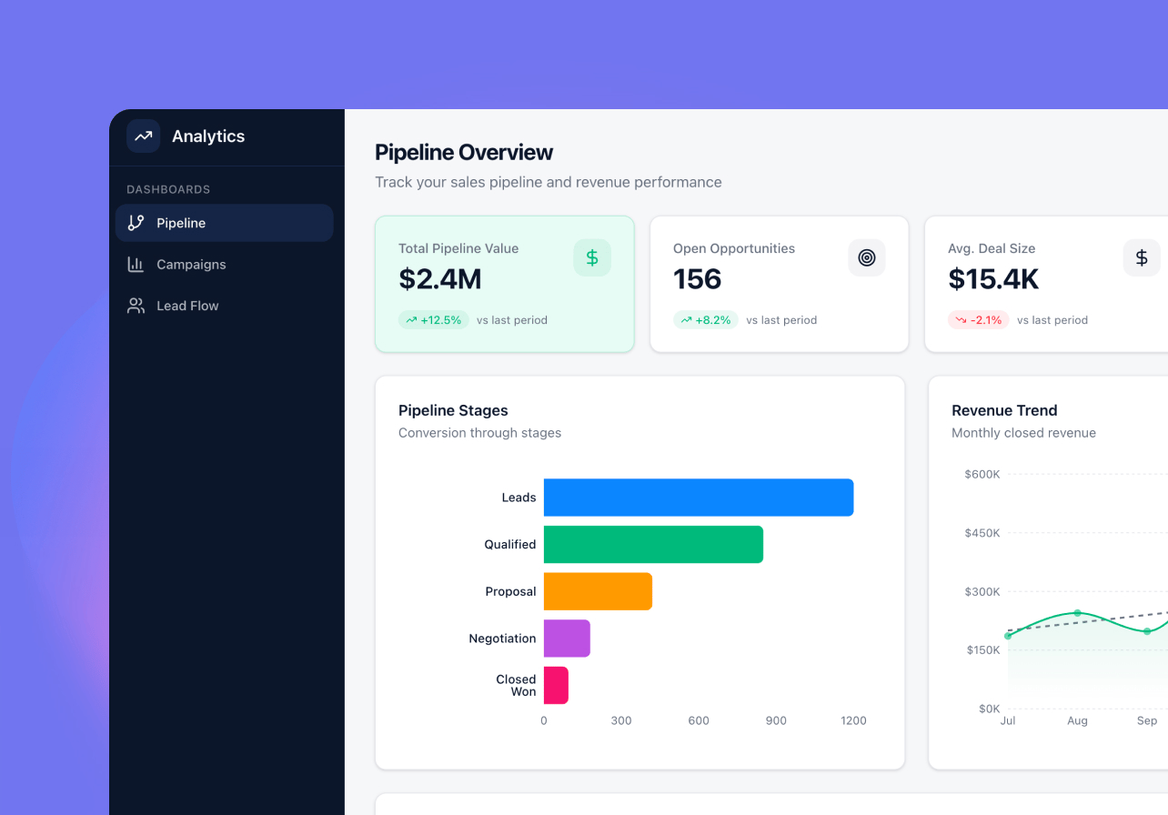Click the Aug data point on Revenue Trend
This screenshot has width=1168, height=815.
1077,613
